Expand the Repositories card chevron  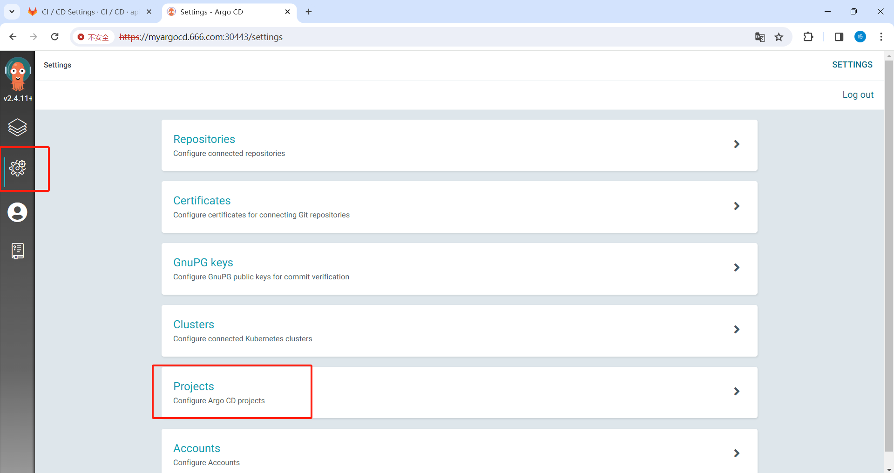coord(736,144)
